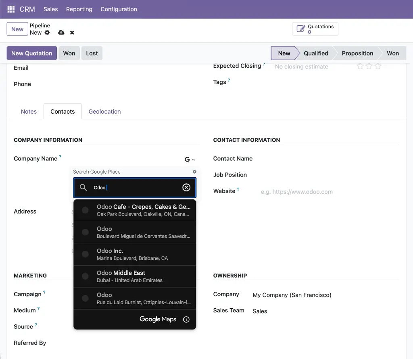
Task: Click the gear icon next to New
Action: 47,33
